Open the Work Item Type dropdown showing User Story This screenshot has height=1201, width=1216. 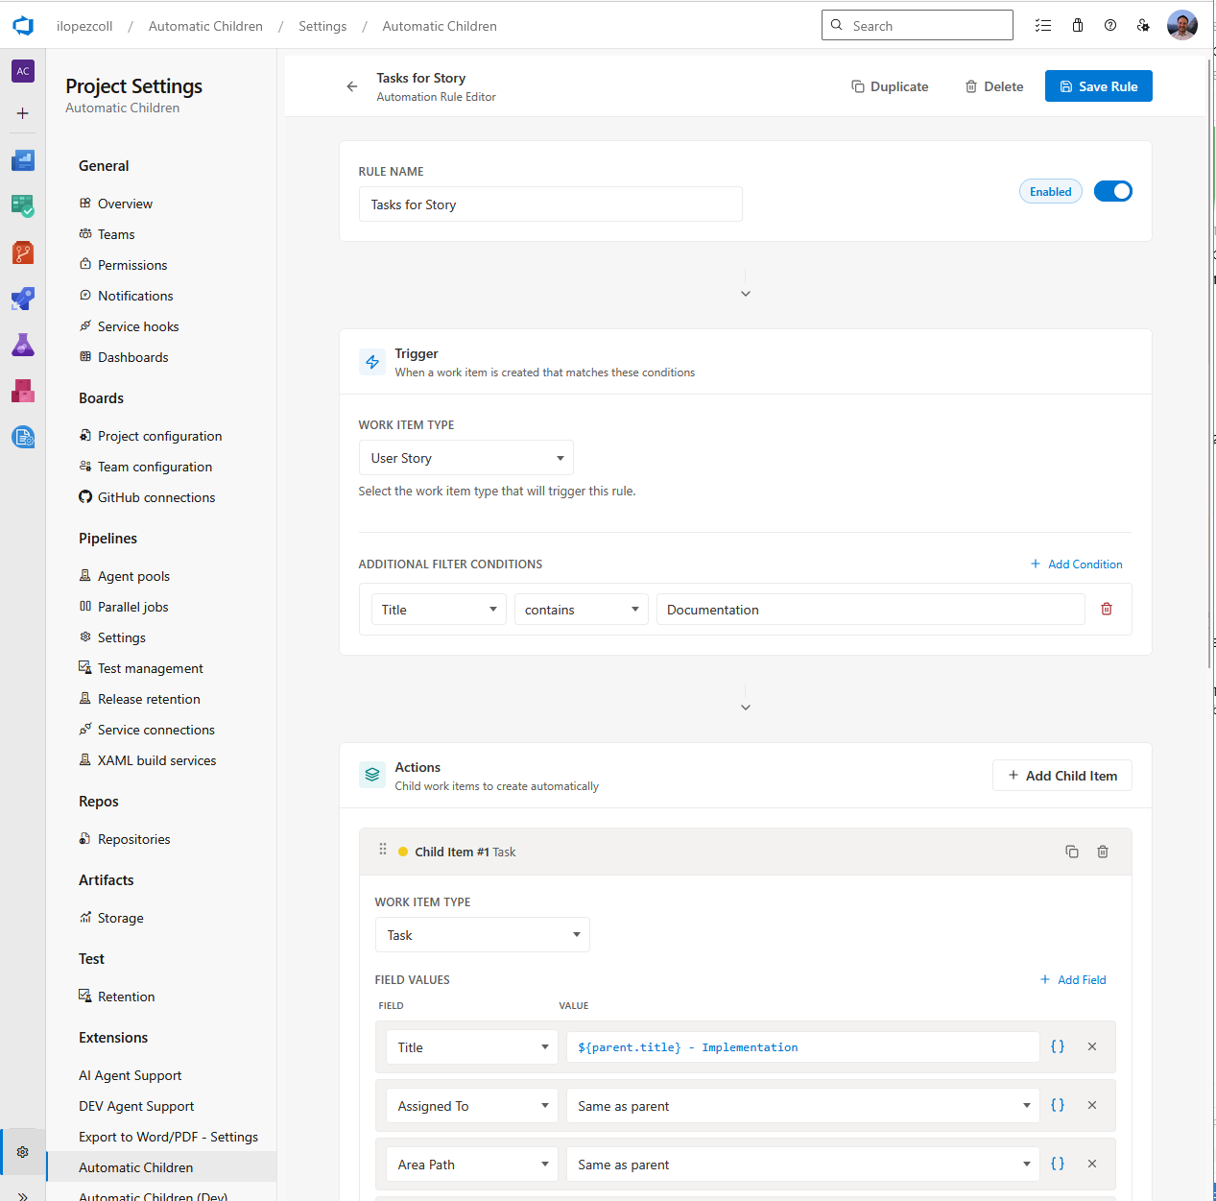[x=465, y=457]
